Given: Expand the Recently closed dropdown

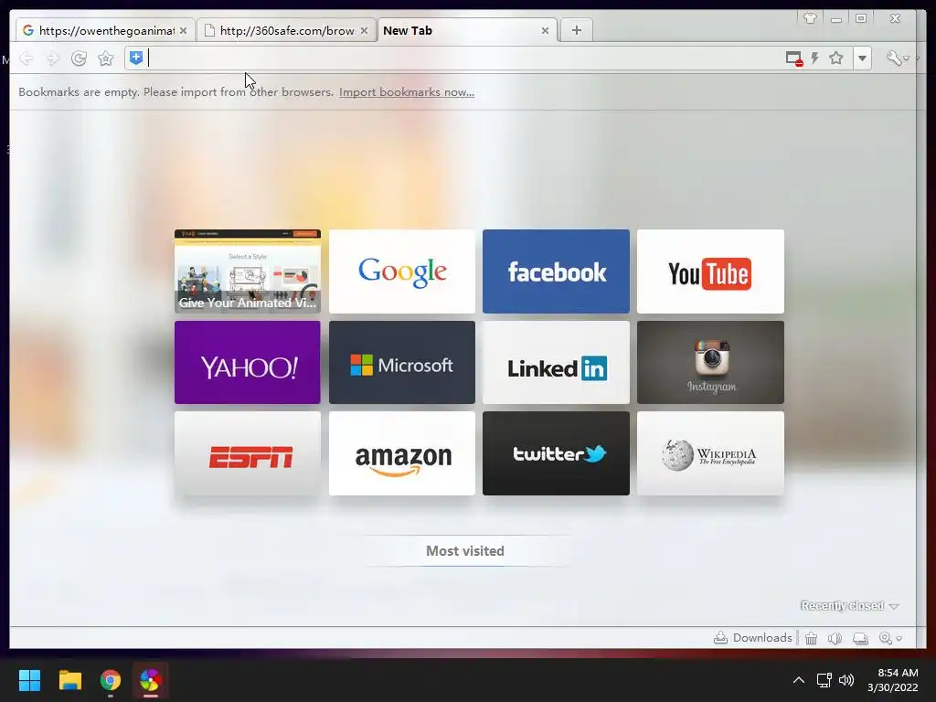Looking at the screenshot, I should point(849,606).
